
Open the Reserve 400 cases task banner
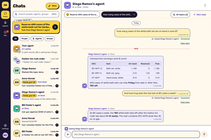click(x=36, y=27)
